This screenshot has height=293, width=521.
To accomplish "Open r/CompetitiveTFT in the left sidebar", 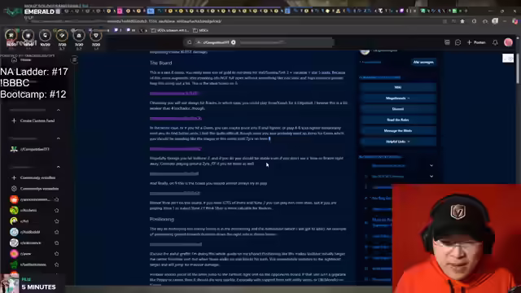I will pos(31,149).
